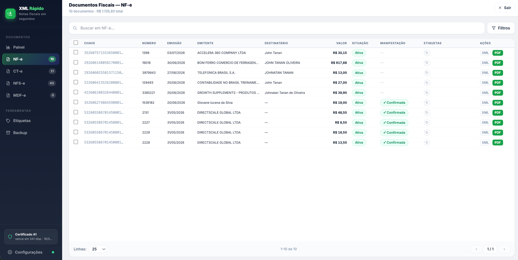Focus the Buscar em NF-e search field
The width and height of the screenshot is (518, 260).
click(277, 28)
